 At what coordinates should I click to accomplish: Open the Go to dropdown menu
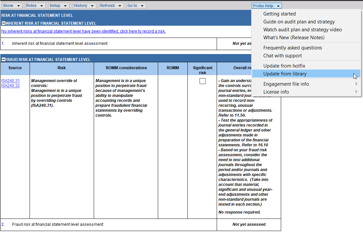click(136, 6)
